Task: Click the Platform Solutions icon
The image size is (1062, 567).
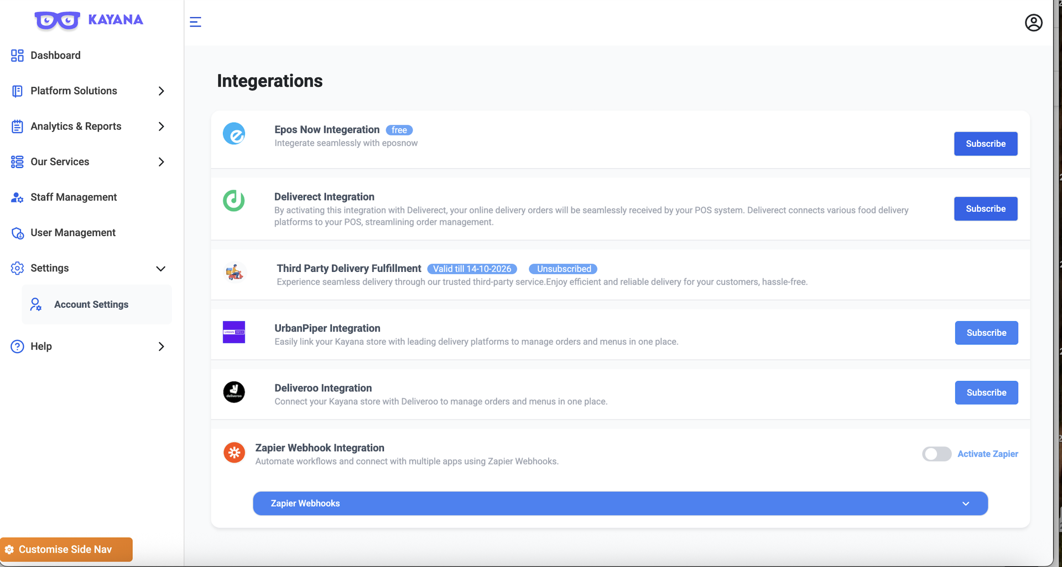Action: tap(17, 91)
